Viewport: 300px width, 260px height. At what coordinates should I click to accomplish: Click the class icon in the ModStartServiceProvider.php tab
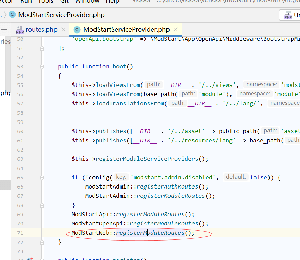pos(77,30)
